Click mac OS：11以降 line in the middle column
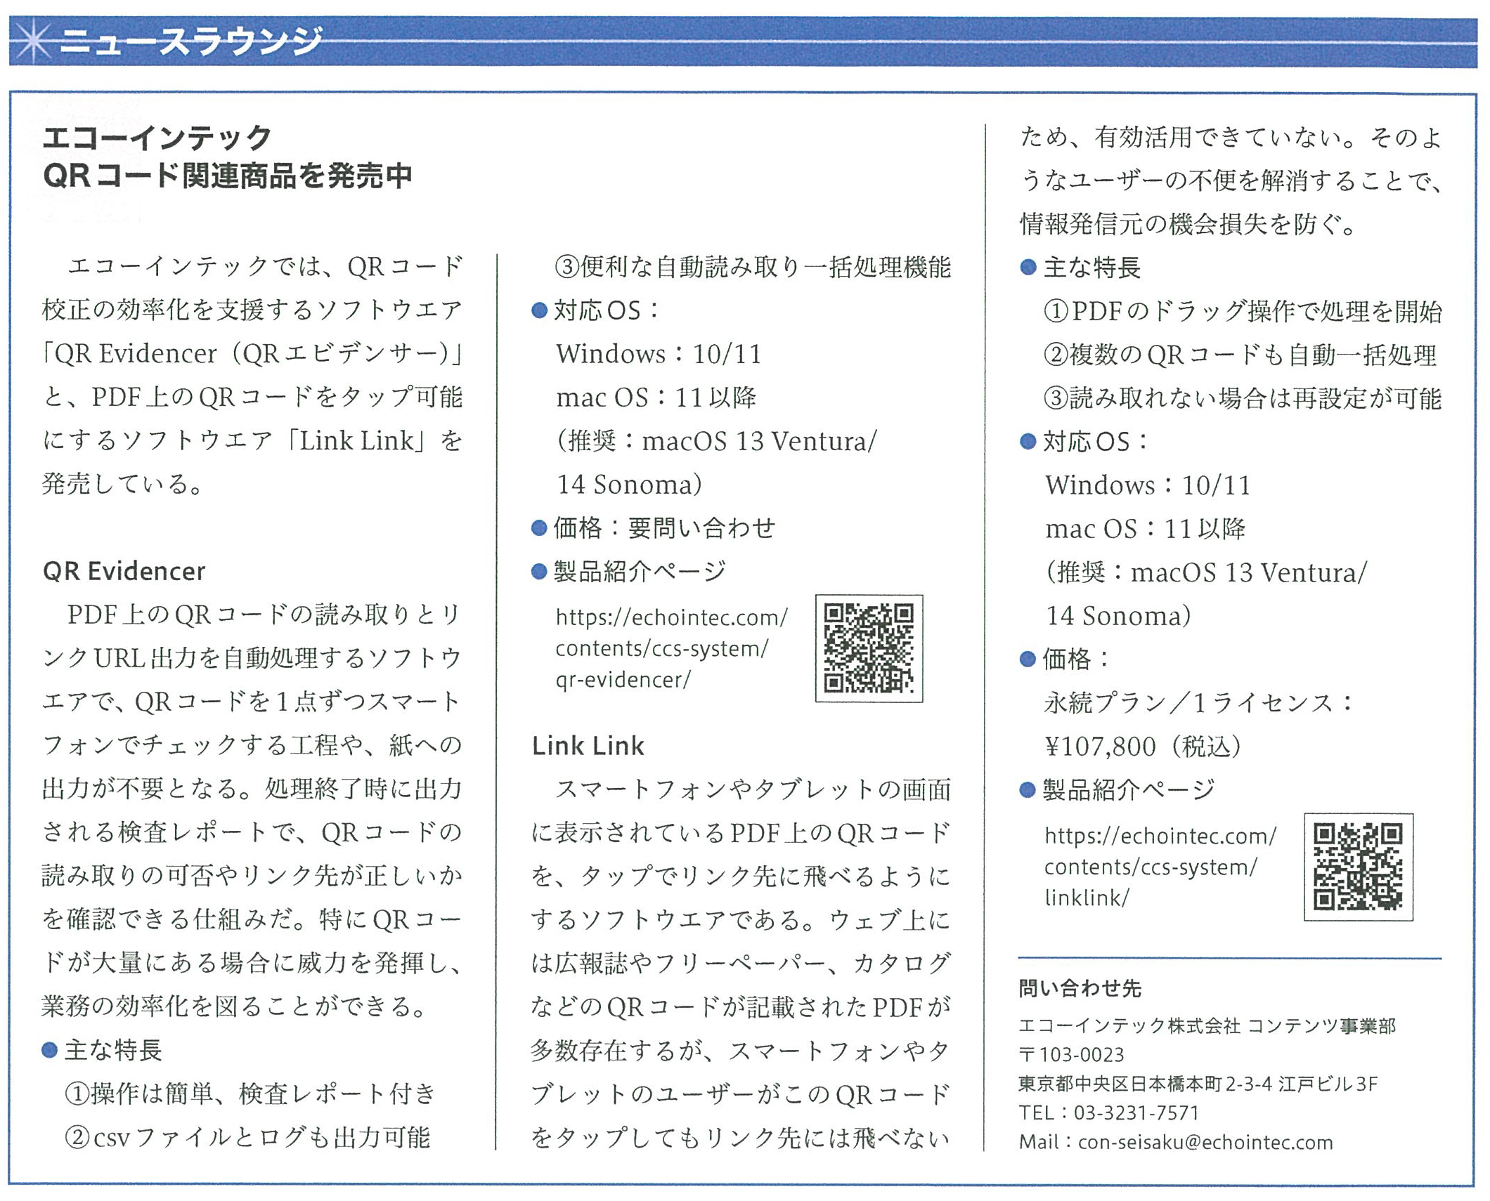Screen dimensions: 1490x1201 [x=656, y=398]
